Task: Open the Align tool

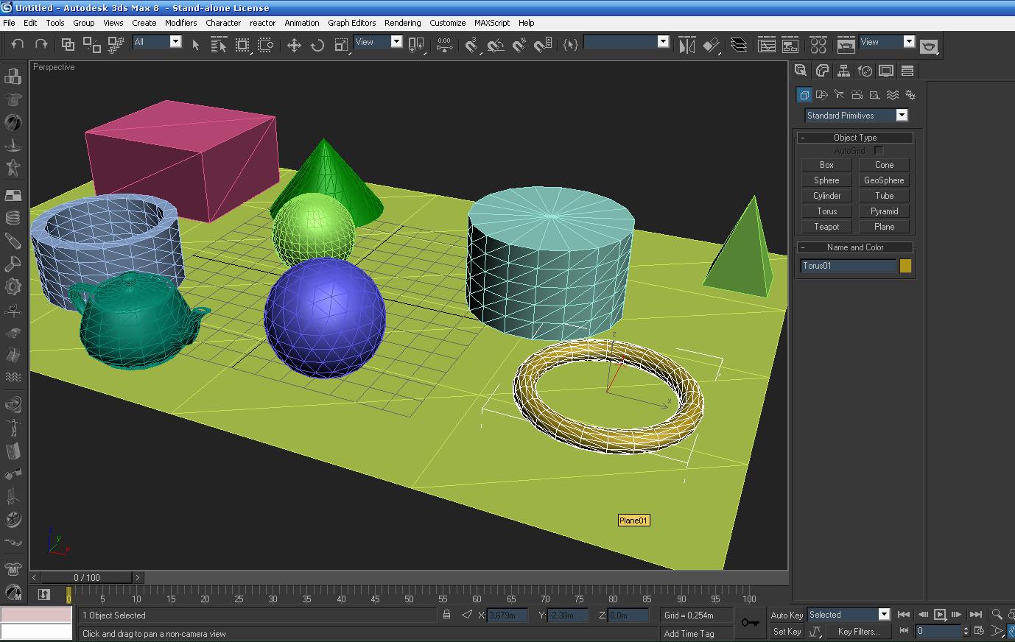Action: coord(711,45)
